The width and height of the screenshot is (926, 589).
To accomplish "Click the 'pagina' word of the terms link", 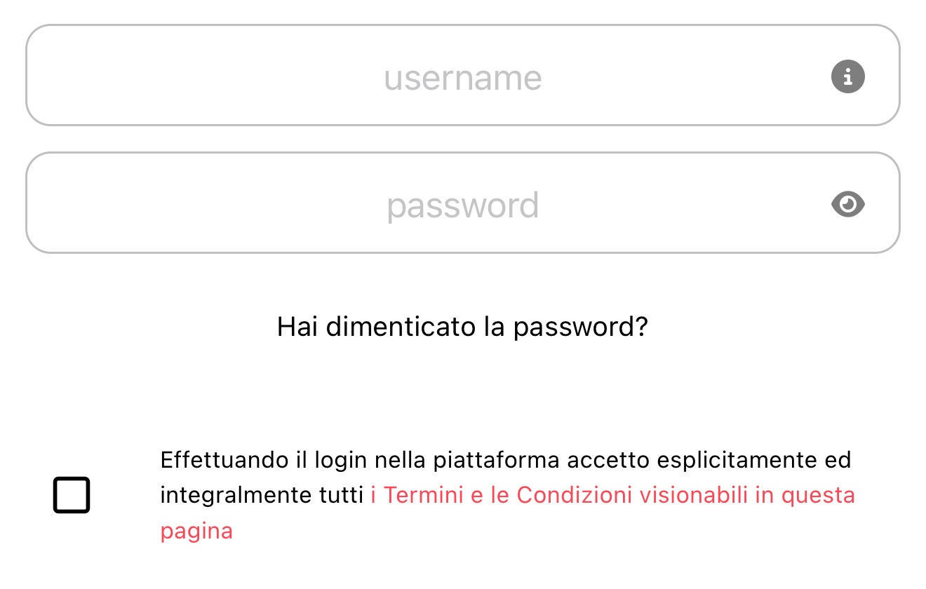I will pyautogui.click(x=196, y=532).
